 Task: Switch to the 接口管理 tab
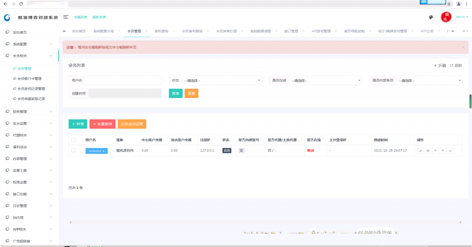pyautogui.click(x=291, y=31)
